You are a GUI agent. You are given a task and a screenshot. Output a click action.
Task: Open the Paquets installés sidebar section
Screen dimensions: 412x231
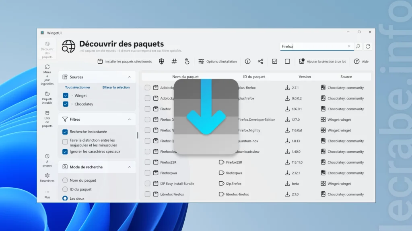pyautogui.click(x=47, y=97)
